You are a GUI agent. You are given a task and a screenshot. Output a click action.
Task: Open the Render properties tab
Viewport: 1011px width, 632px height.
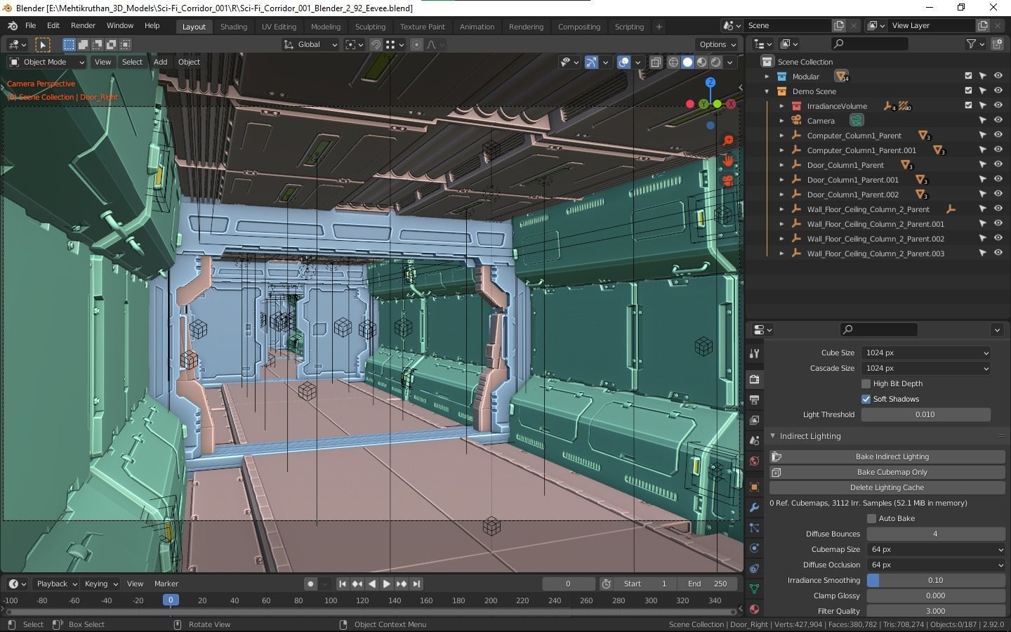pyautogui.click(x=754, y=379)
